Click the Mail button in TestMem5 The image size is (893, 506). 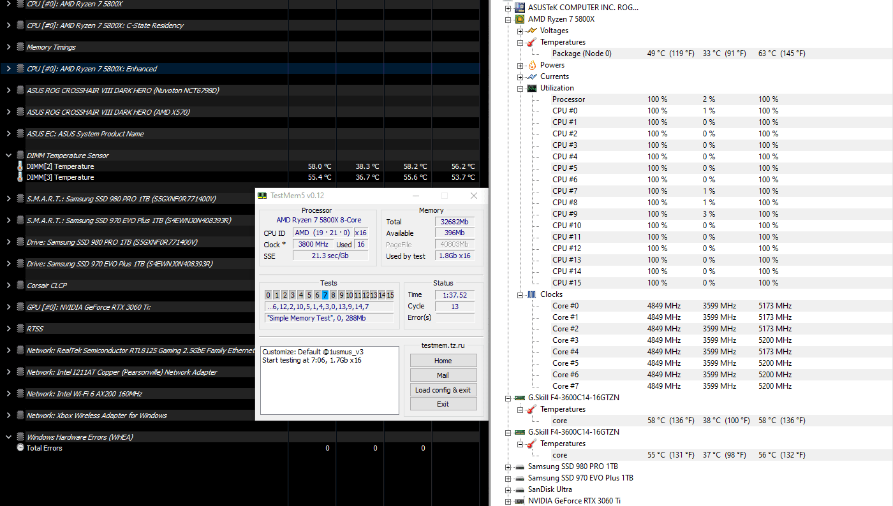click(443, 375)
